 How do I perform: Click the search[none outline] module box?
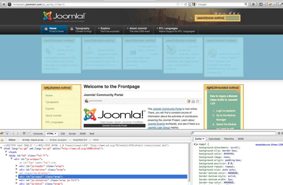[x=217, y=18]
